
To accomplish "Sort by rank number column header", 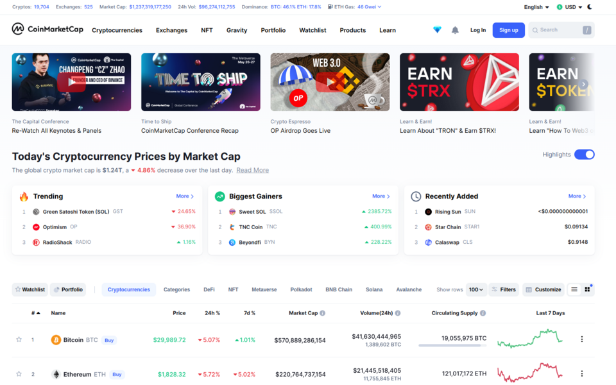I will click(x=35, y=313).
